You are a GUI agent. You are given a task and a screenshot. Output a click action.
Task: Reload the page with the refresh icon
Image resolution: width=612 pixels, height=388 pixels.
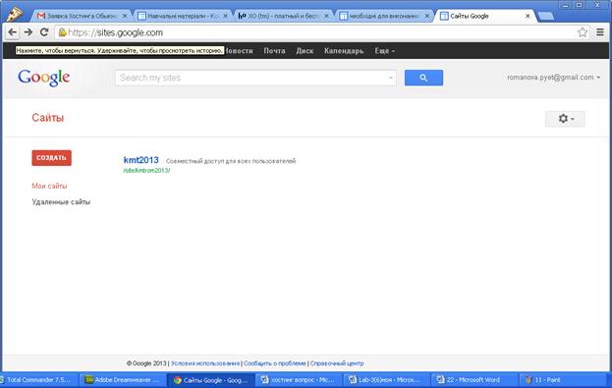[x=44, y=32]
